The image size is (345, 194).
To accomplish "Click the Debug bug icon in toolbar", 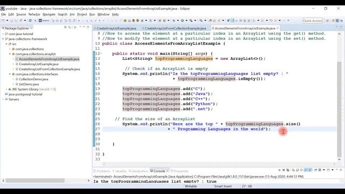I will [174, 20].
